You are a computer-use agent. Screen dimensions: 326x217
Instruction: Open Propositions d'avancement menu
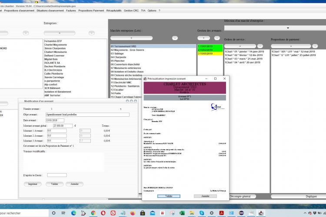(x=19, y=10)
